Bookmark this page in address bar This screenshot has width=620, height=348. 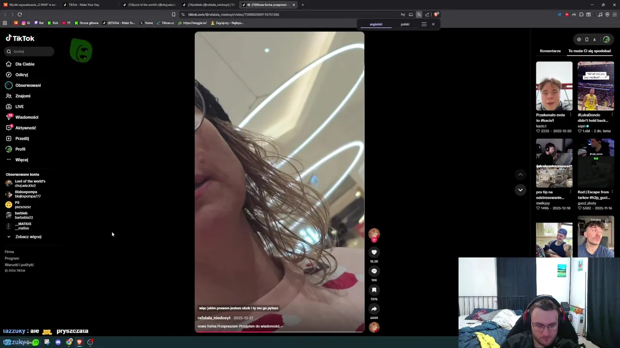tap(173, 14)
